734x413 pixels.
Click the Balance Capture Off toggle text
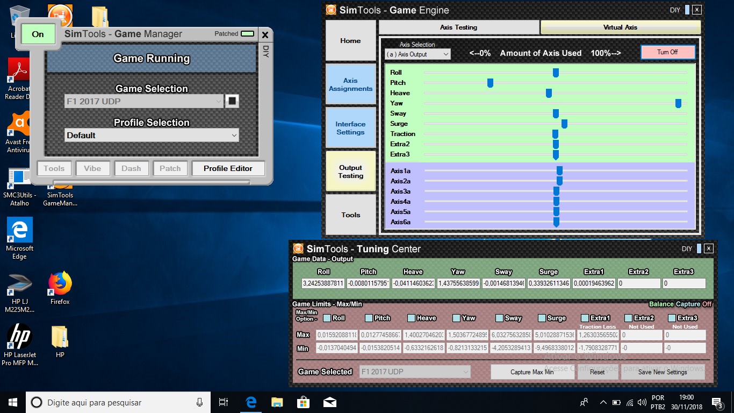pos(680,304)
